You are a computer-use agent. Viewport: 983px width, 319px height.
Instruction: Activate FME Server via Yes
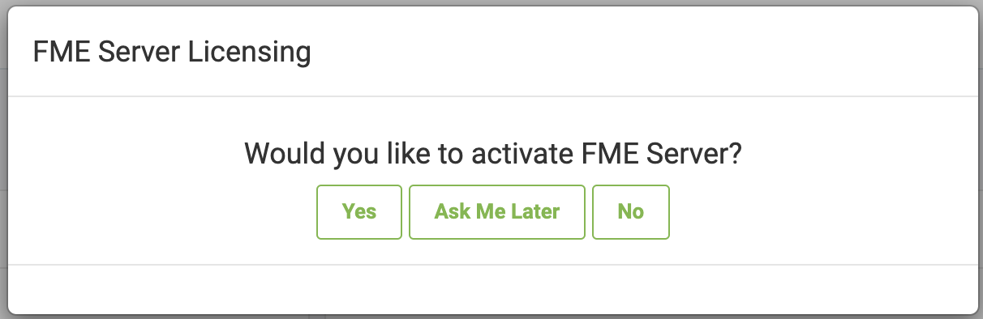[359, 212]
